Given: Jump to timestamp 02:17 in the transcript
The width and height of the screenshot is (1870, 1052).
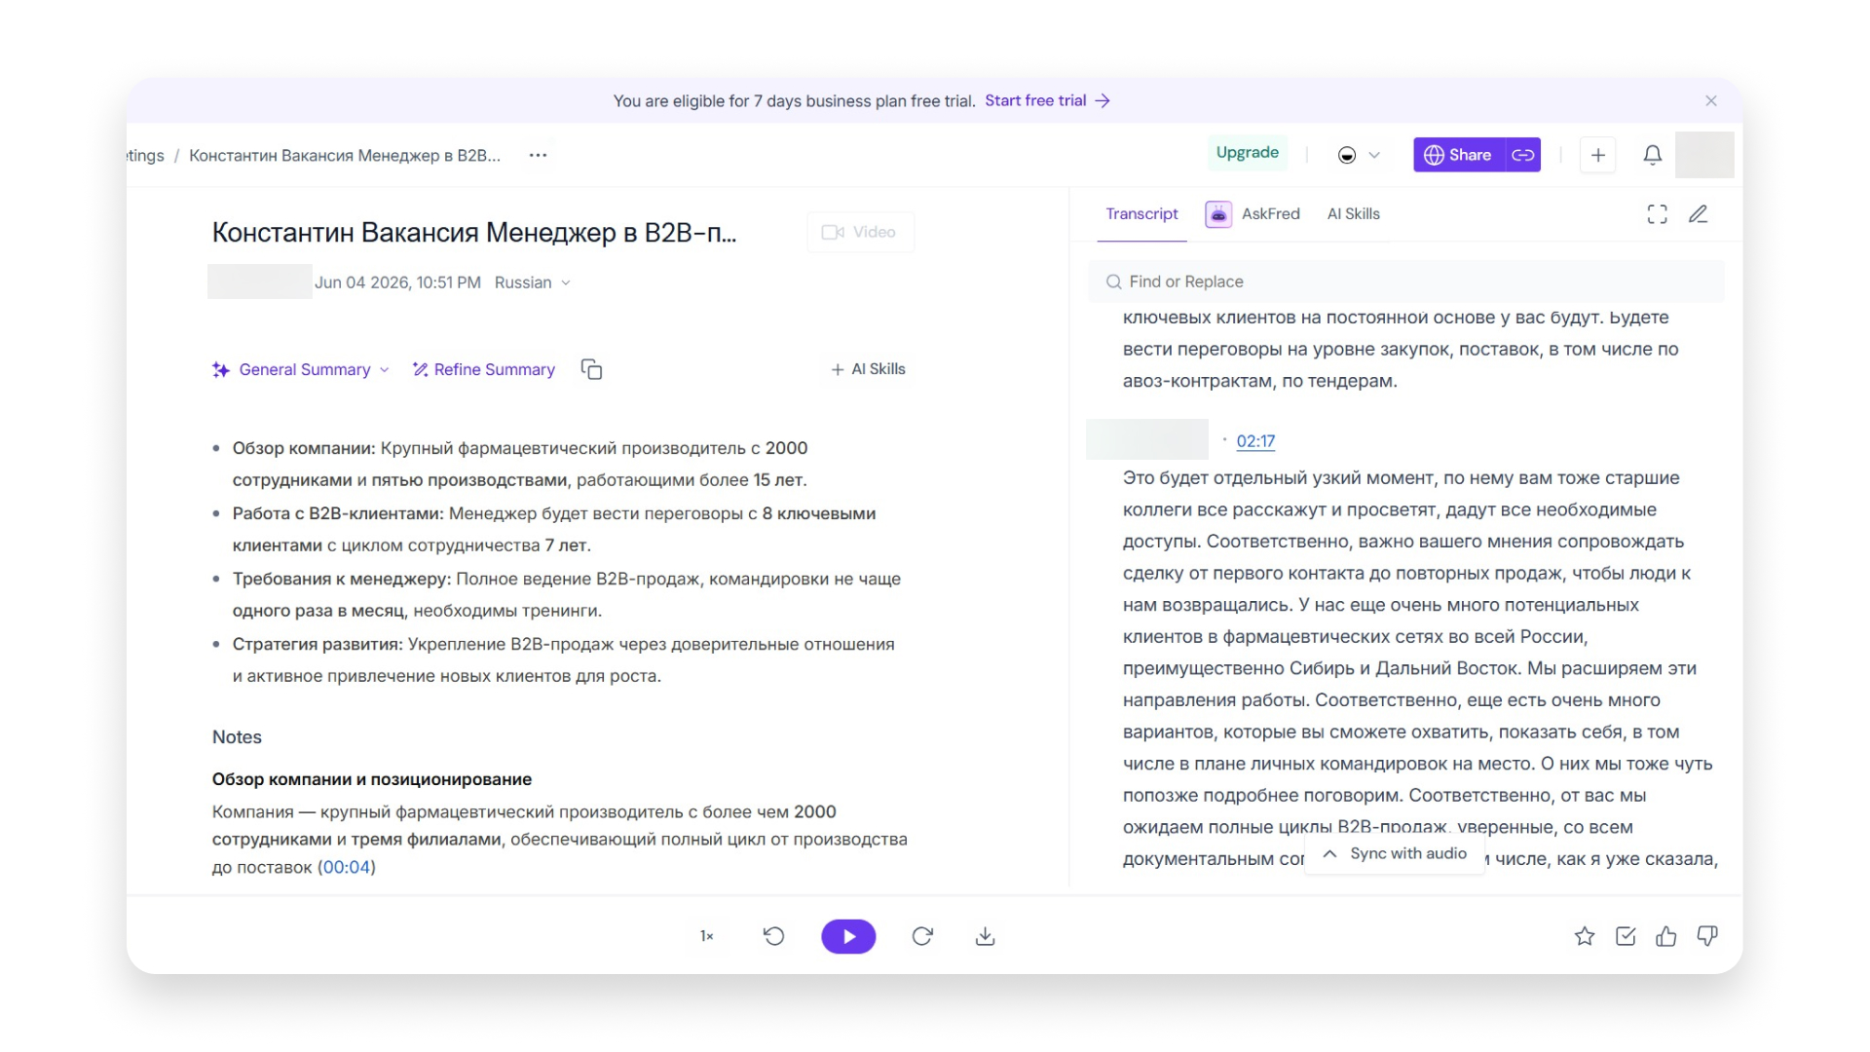Looking at the screenshot, I should click(1255, 441).
